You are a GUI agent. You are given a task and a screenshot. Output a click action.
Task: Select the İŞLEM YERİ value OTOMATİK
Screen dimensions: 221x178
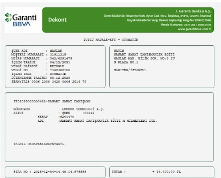pyautogui.click(x=58, y=74)
